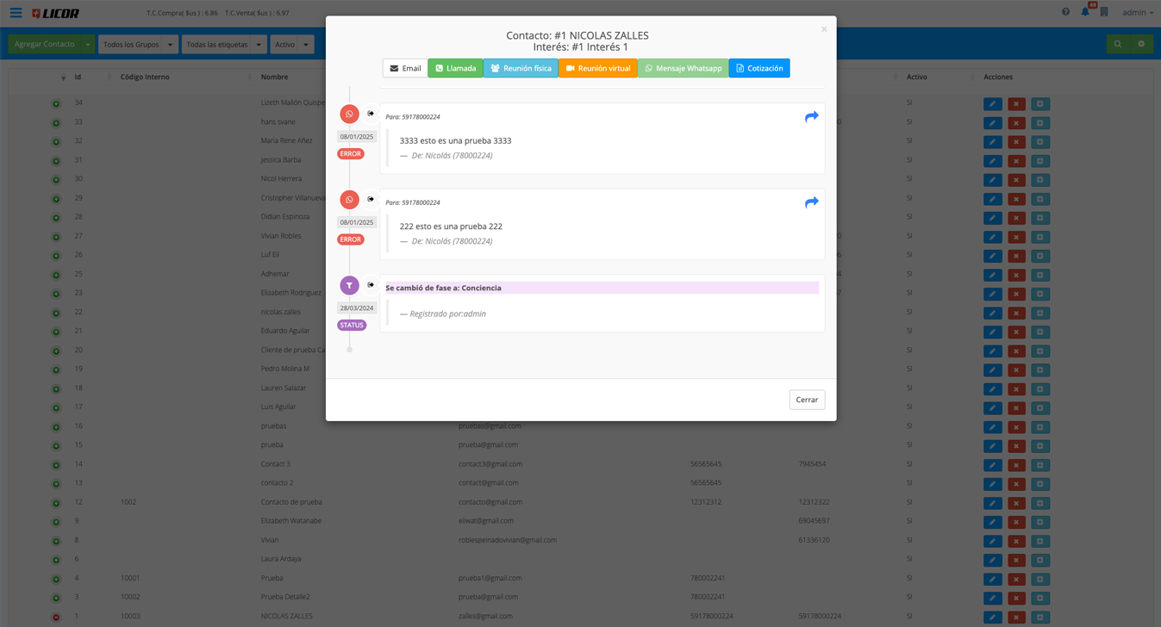Click the share icon beside funnel icon
Viewport: 1161px width, 627px height.
371,284
